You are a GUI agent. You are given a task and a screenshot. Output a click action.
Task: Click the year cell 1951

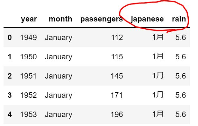(x=28, y=76)
